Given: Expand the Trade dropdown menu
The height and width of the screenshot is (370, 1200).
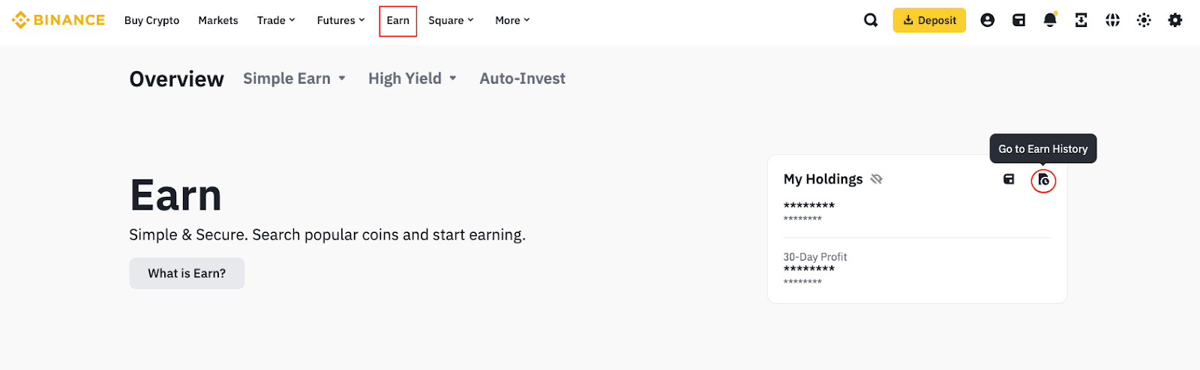Looking at the screenshot, I should 276,20.
